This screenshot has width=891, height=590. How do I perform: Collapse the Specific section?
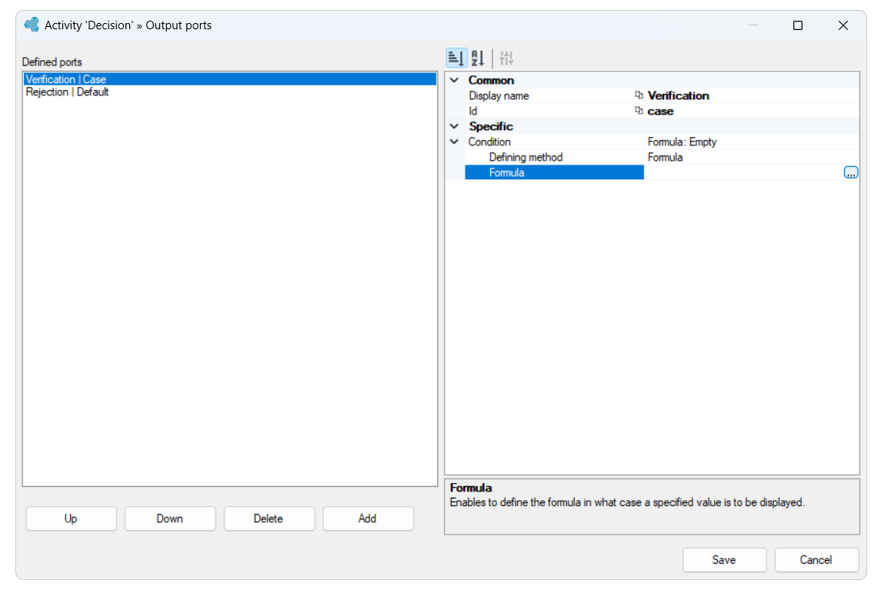(x=454, y=126)
